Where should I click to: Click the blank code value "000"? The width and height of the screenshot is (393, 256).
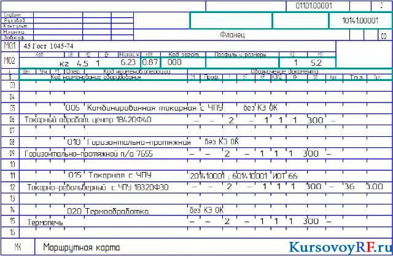[174, 62]
